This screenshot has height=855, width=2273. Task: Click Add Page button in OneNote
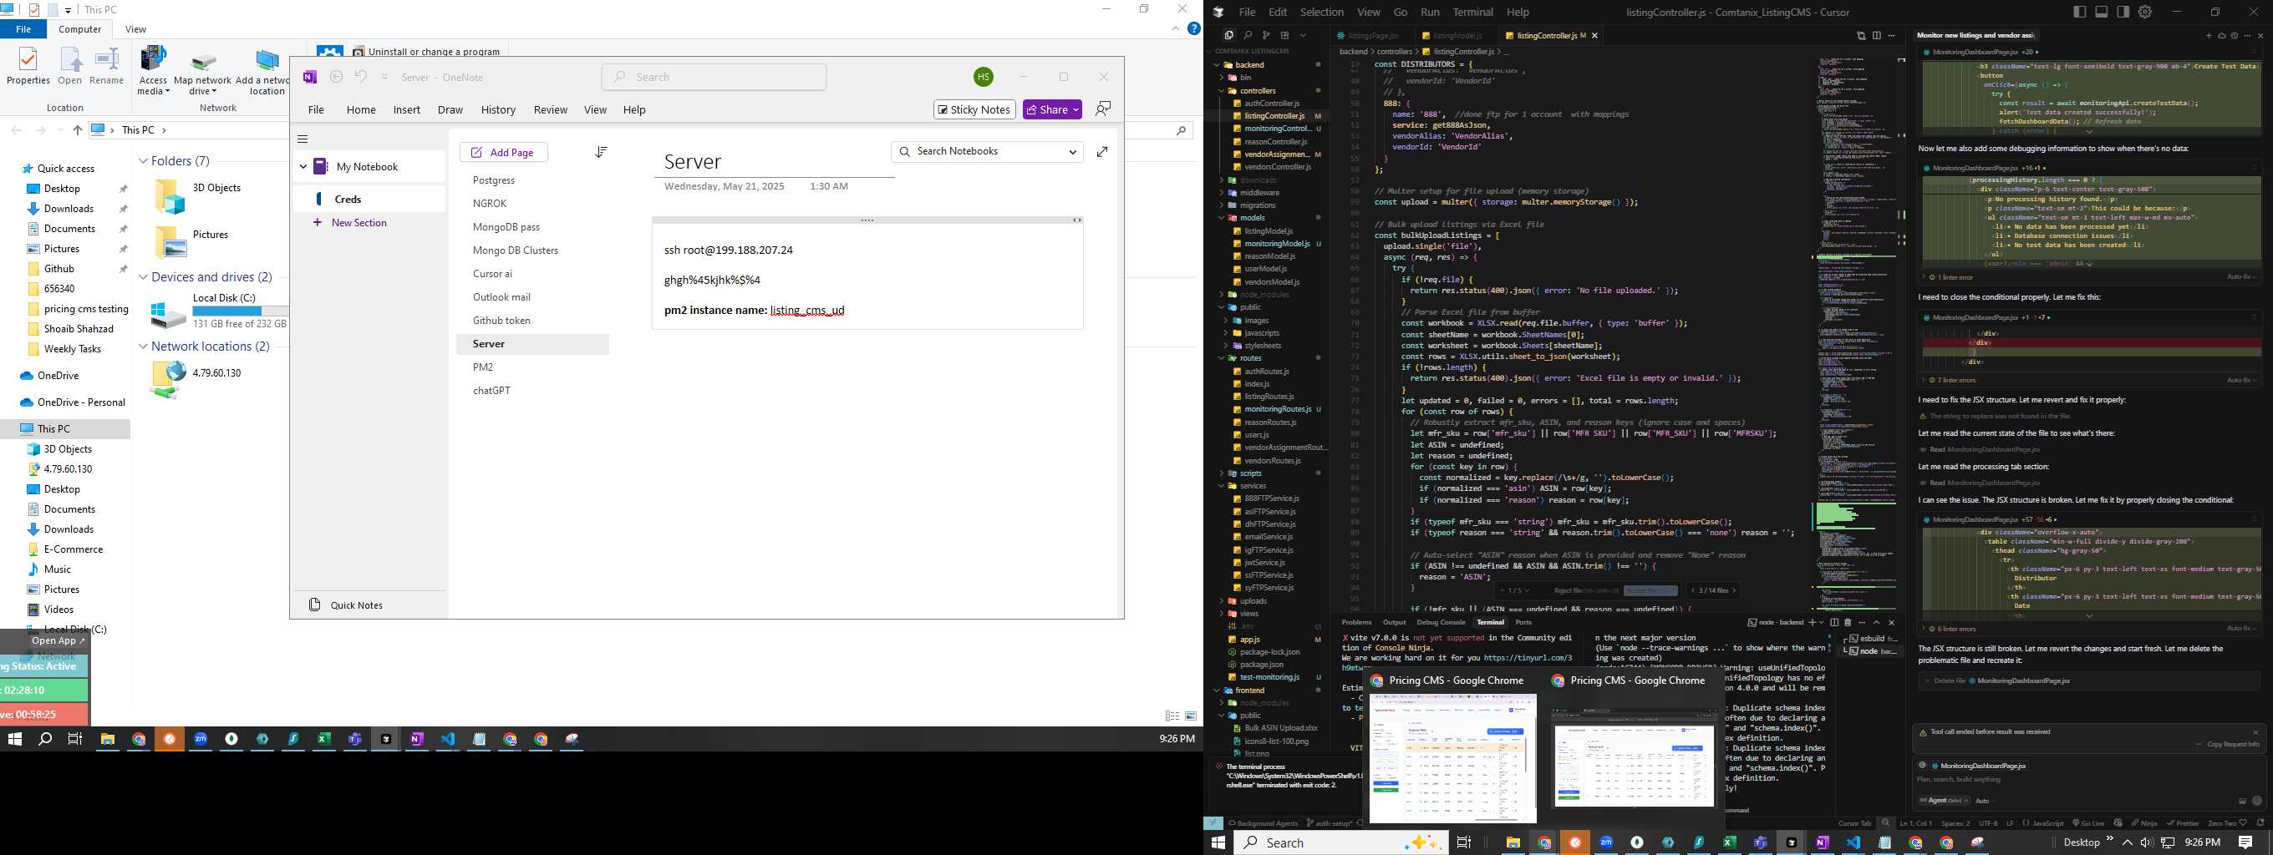coord(503,153)
